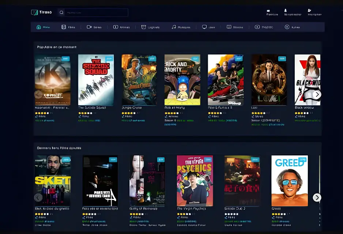Viewport: 343px width, 234px height.
Task: Open the speech bubble category in navigation
Action: tap(208, 27)
